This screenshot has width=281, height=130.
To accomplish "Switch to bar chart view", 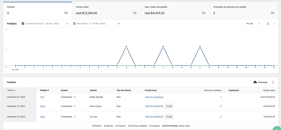I will [x=274, y=24].
